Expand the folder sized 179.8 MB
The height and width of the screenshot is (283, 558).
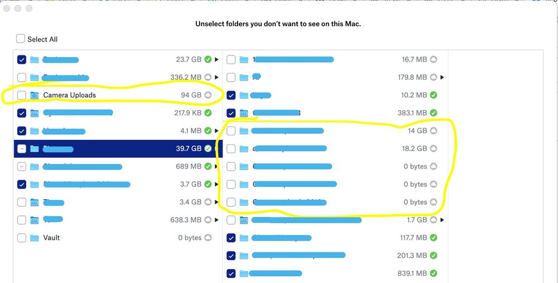pyautogui.click(x=442, y=77)
